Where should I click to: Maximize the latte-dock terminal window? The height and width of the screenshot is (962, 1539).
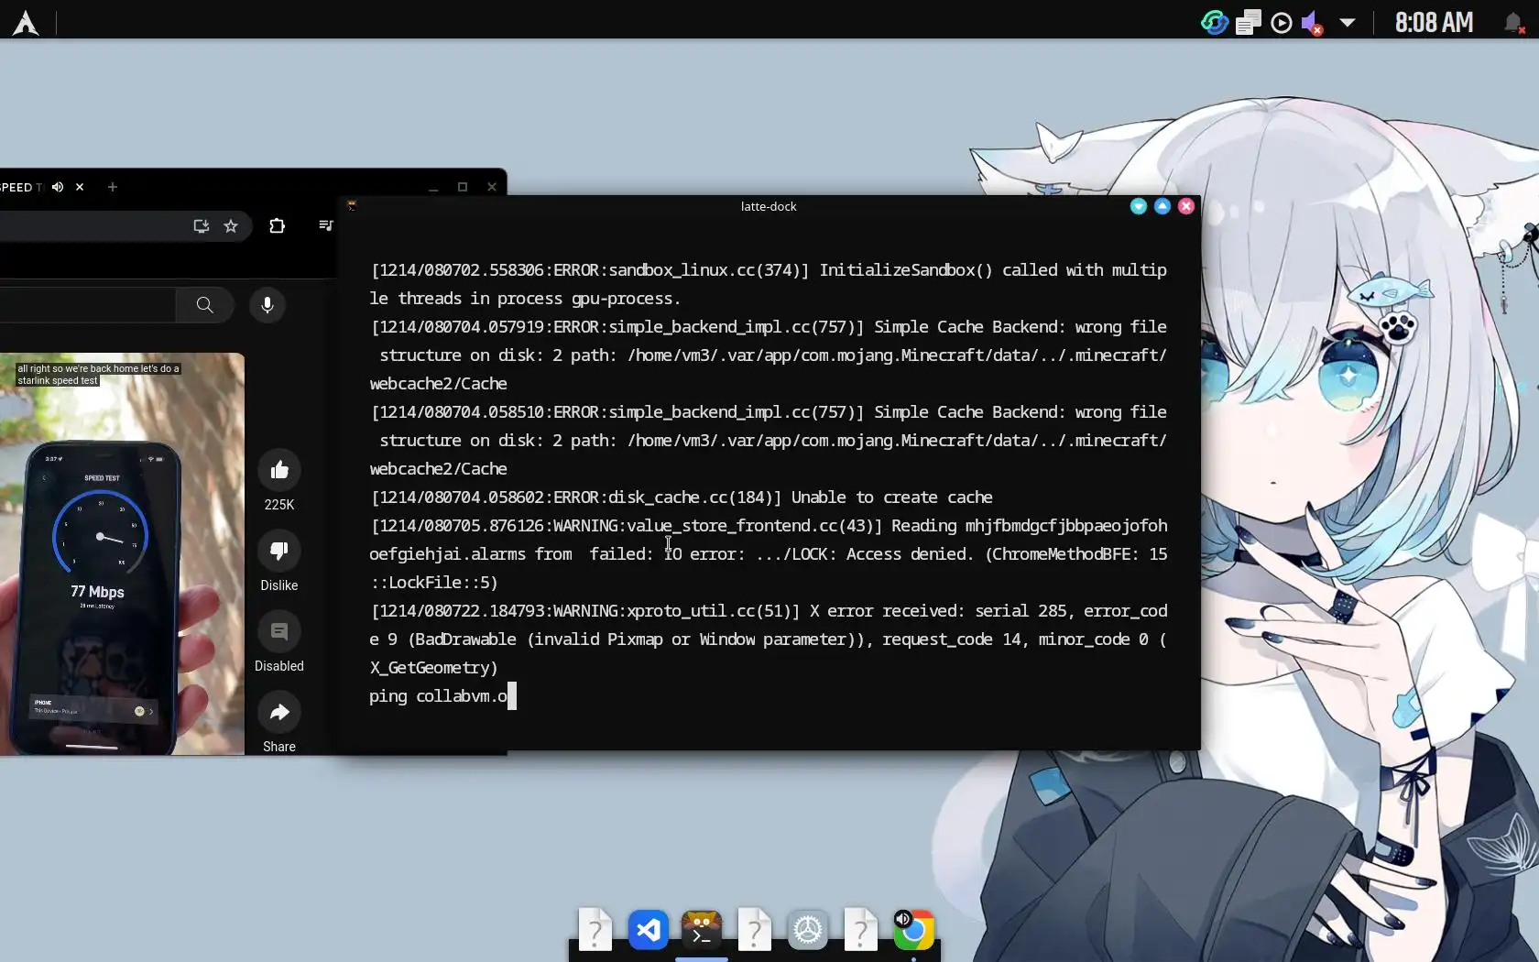pyautogui.click(x=1162, y=206)
